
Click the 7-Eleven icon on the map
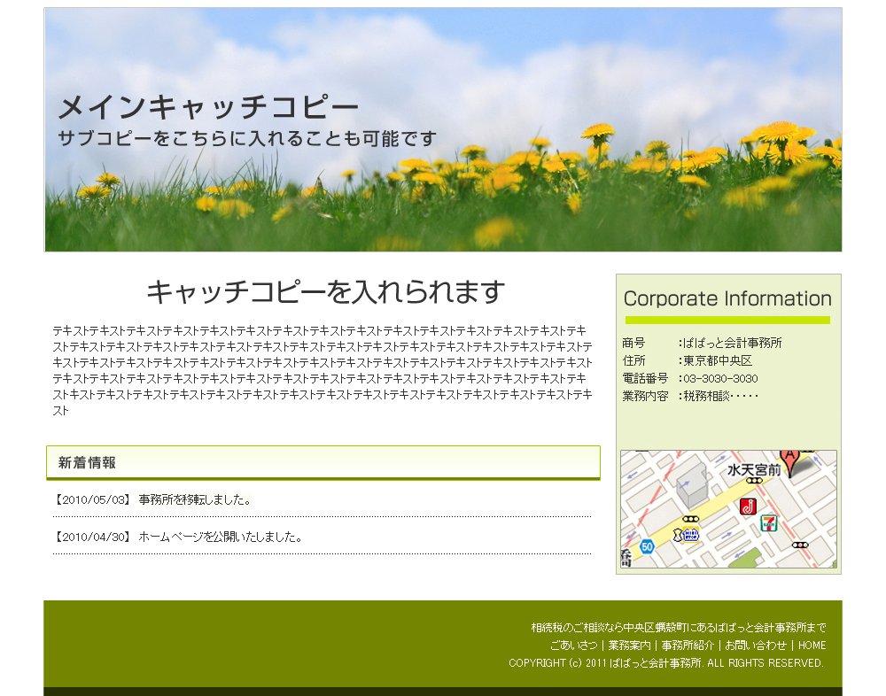point(768,523)
